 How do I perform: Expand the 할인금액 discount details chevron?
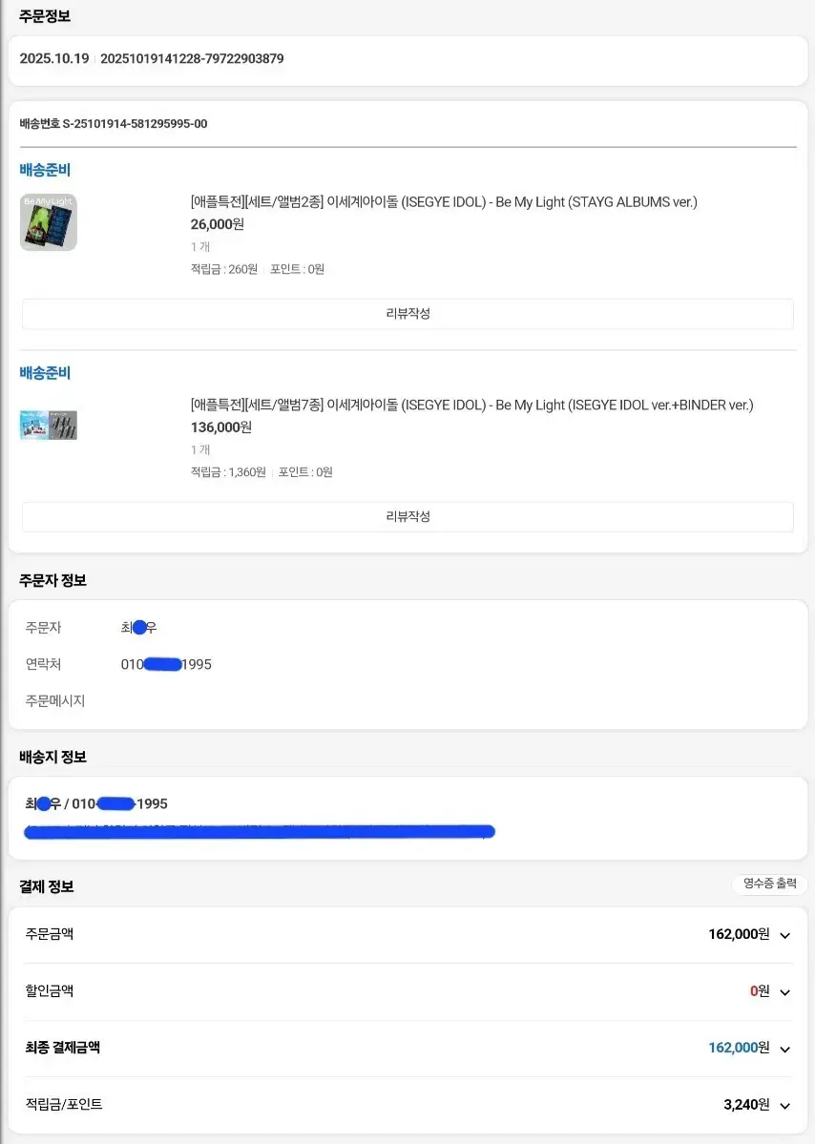pyautogui.click(x=784, y=990)
